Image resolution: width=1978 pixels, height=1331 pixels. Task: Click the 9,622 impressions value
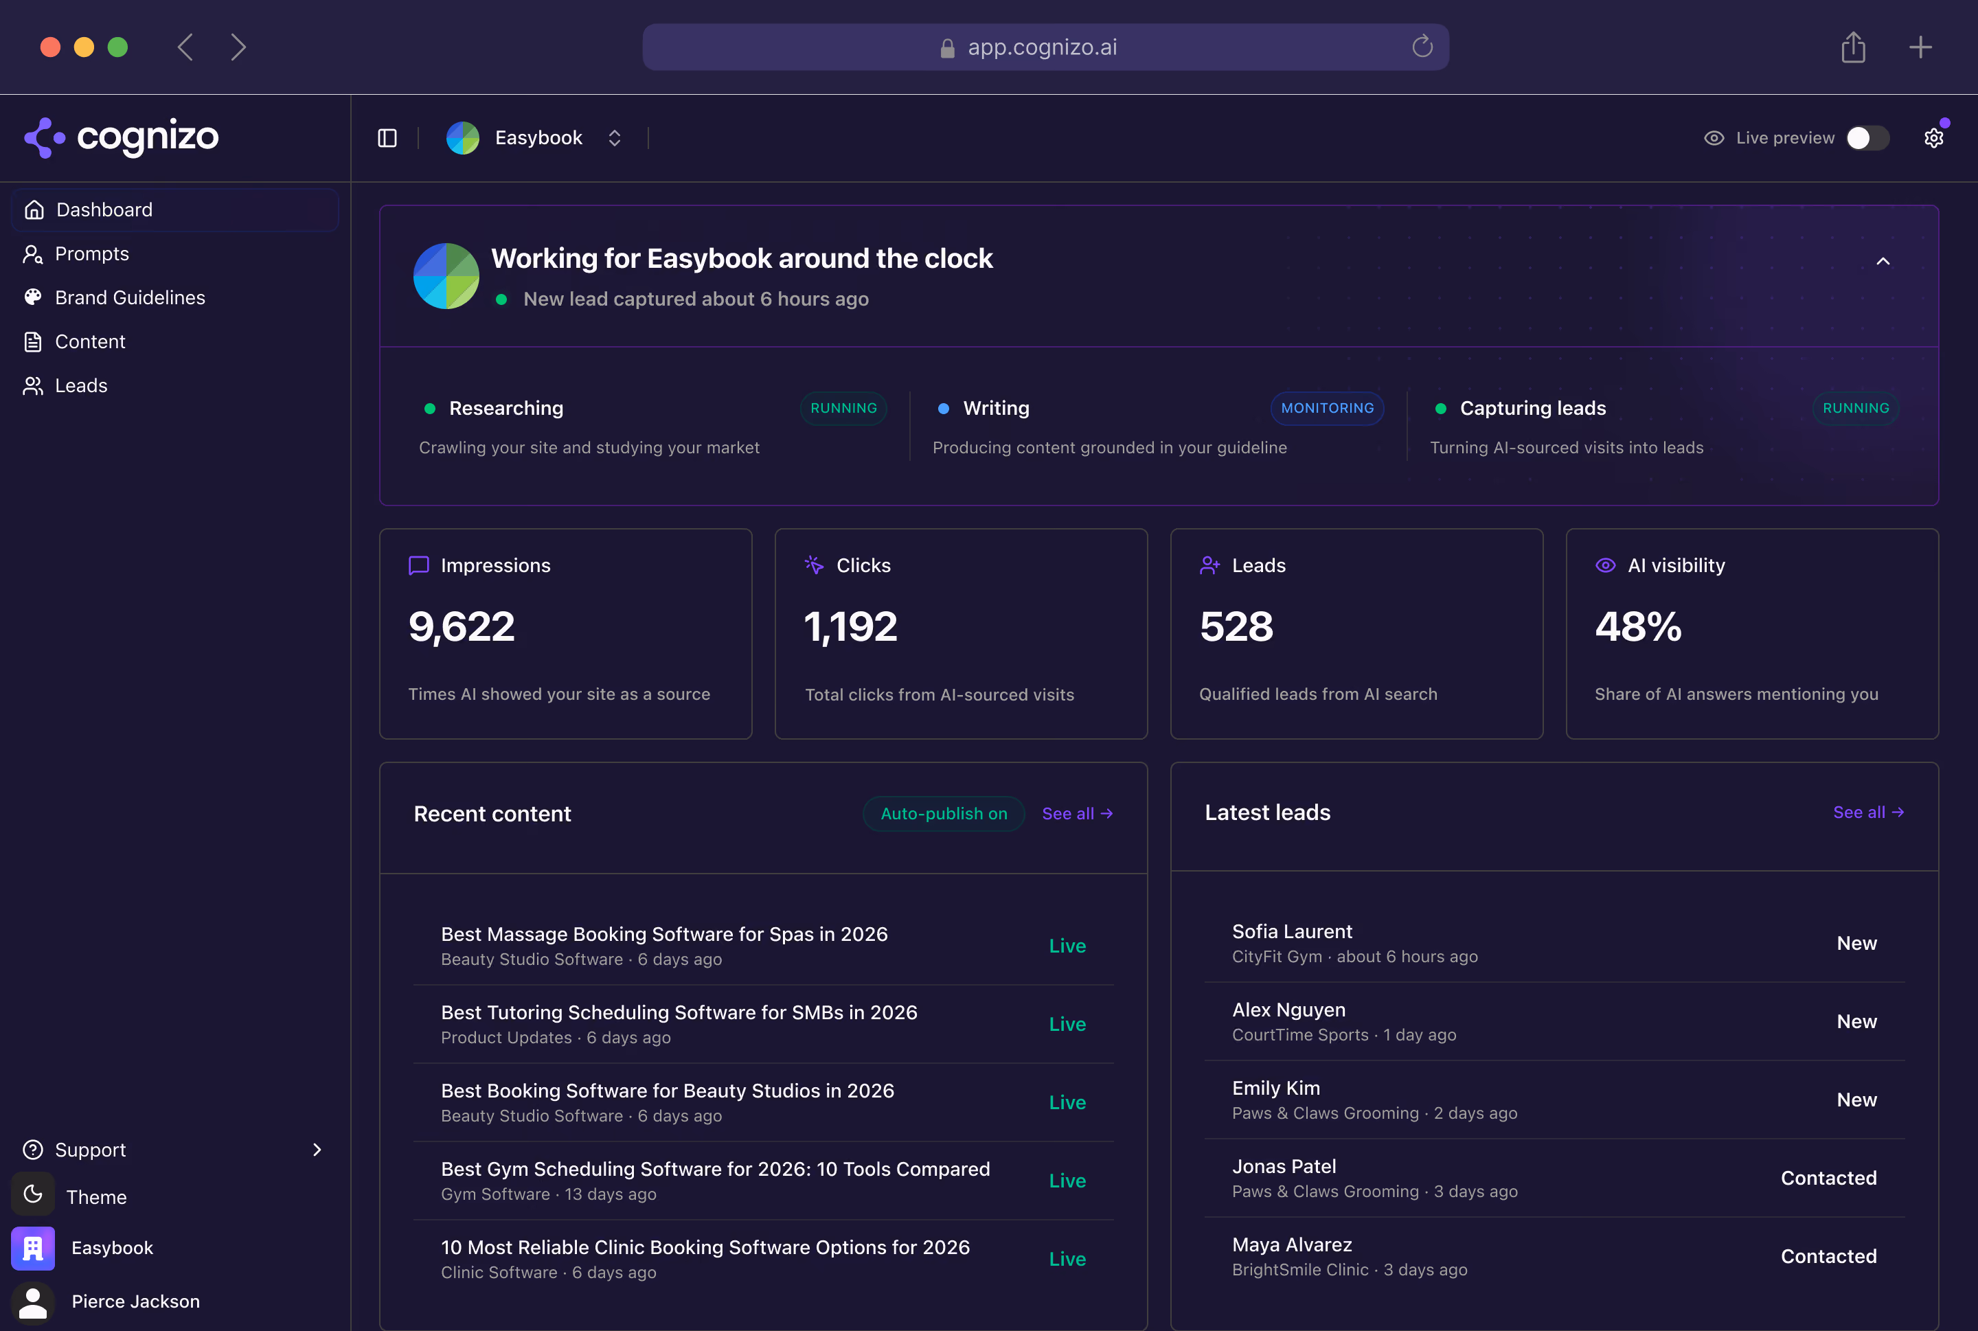point(462,628)
